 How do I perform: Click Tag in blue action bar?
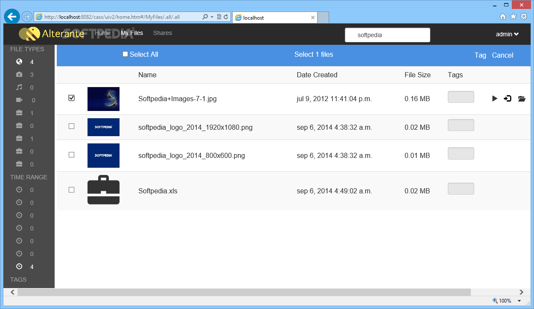(480, 55)
